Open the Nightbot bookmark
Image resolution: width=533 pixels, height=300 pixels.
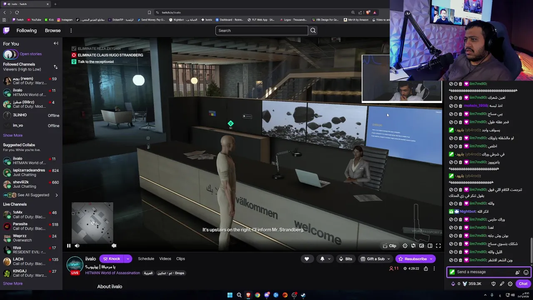pyautogui.click(x=182, y=20)
